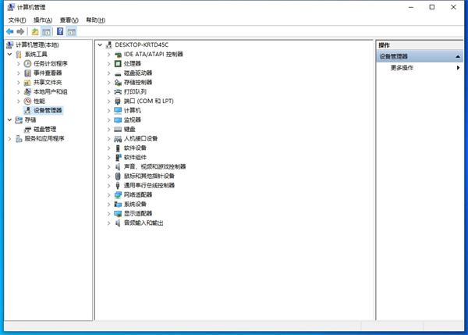This screenshot has width=468, height=335.
Task: Click the Back arrow in the toolbar
Action: [9, 31]
